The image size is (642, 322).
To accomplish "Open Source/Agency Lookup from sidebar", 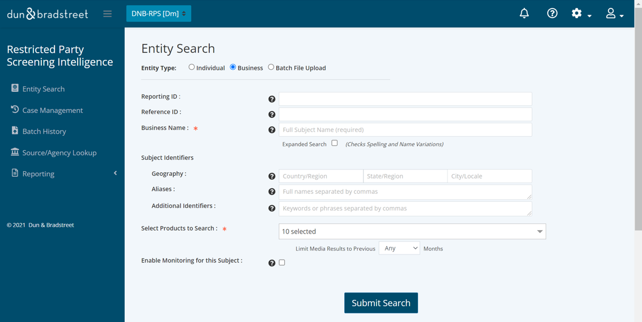I will tap(59, 152).
